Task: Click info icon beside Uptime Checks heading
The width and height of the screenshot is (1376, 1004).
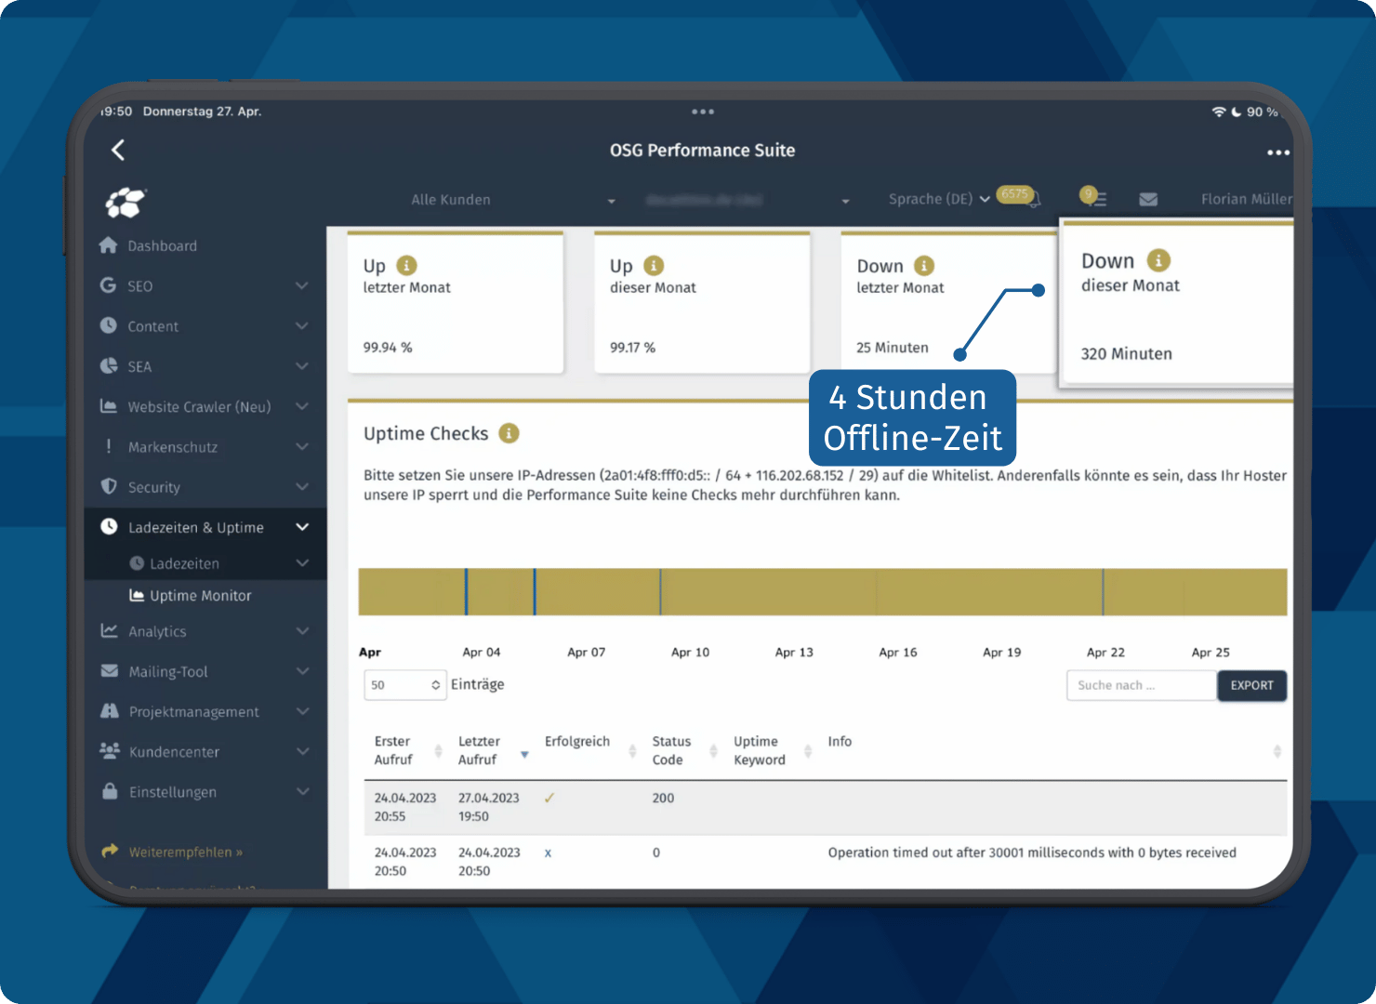Action: pyautogui.click(x=509, y=433)
